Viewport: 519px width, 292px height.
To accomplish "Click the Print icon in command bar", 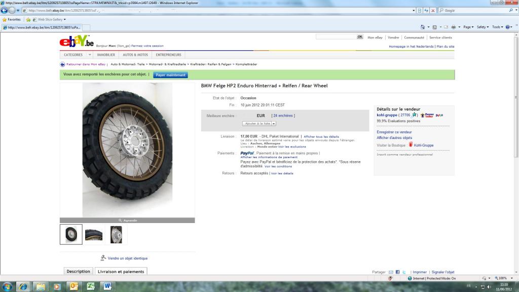I will 454,27.
